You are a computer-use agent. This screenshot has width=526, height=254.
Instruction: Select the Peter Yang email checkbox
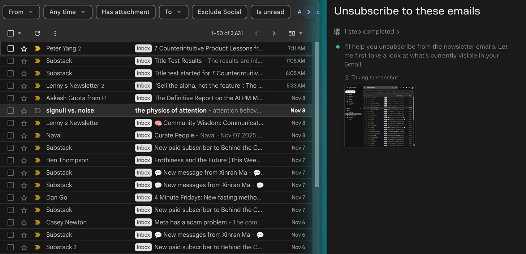[11, 48]
